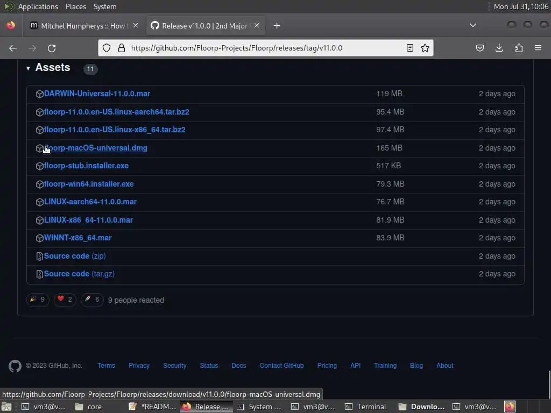The width and height of the screenshot is (551, 413).
Task: Open the System menu
Action: point(105,6)
